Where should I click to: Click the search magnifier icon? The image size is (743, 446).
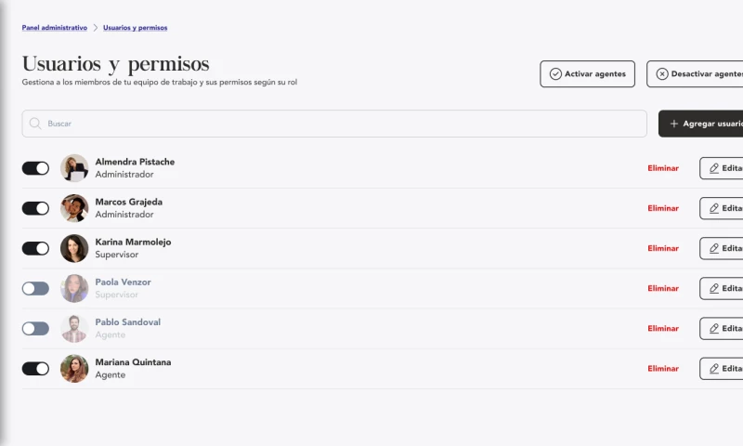coord(36,124)
